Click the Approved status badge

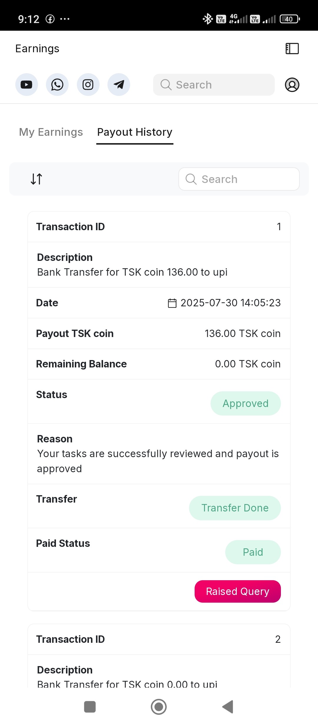pyautogui.click(x=246, y=403)
